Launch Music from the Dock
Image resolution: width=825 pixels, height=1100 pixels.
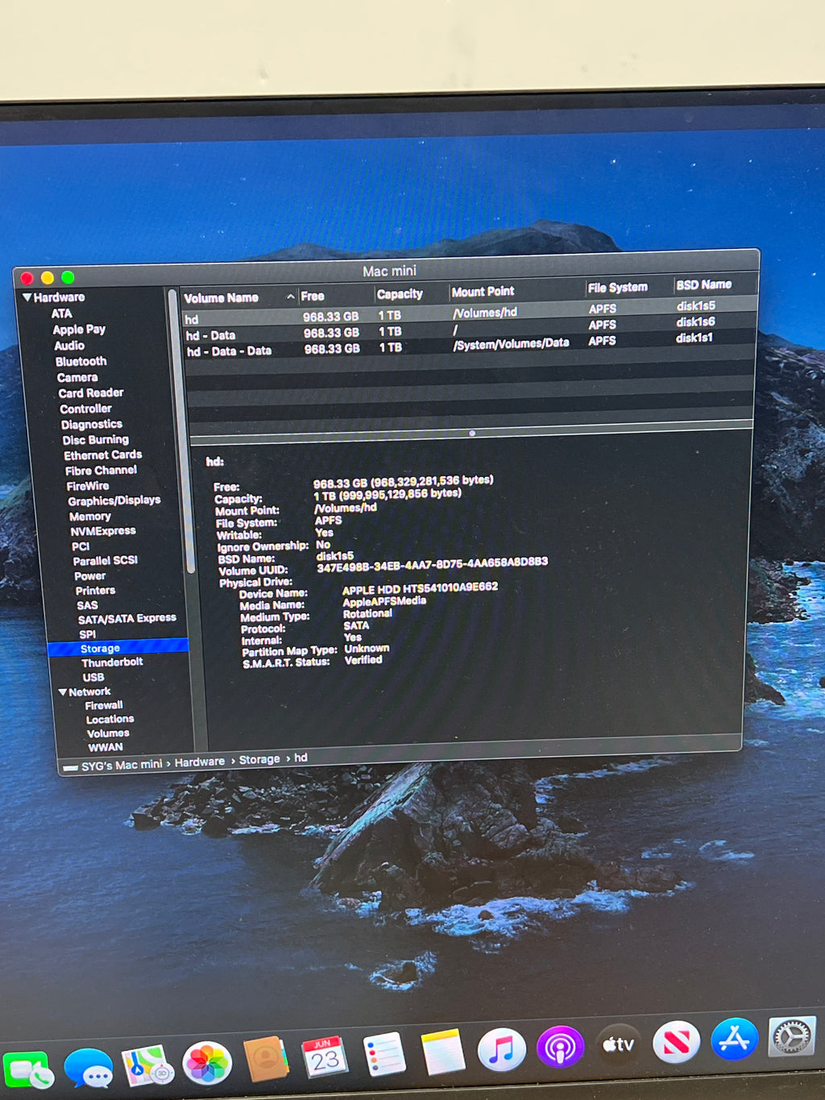coord(501,1049)
